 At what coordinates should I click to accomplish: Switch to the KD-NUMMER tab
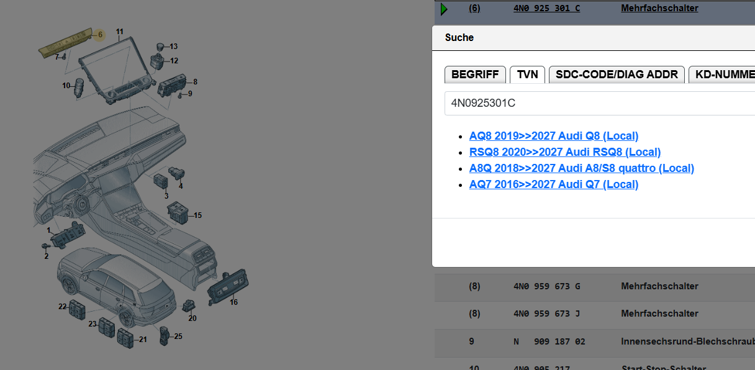(722, 74)
